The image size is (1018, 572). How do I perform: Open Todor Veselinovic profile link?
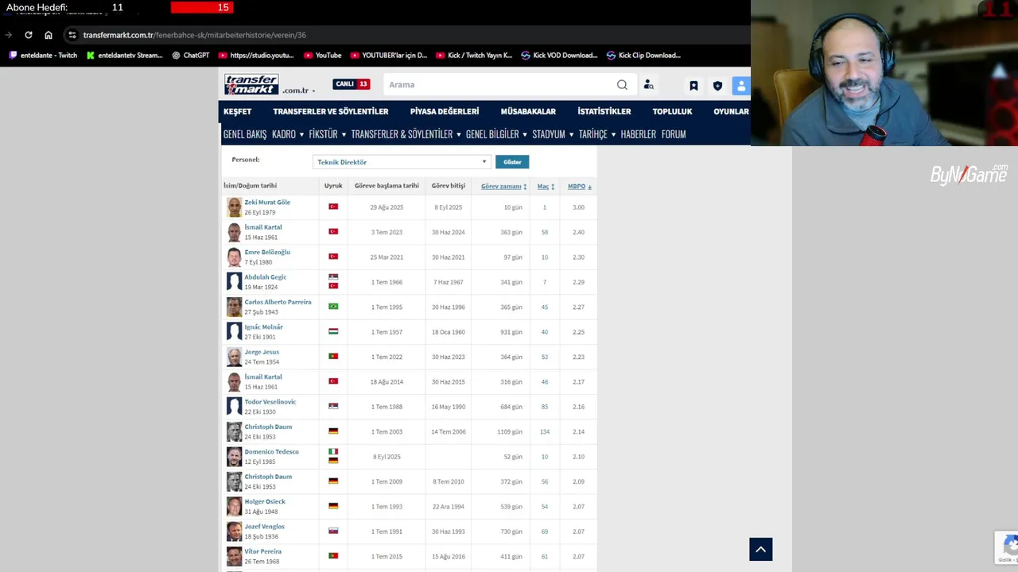[270, 402]
